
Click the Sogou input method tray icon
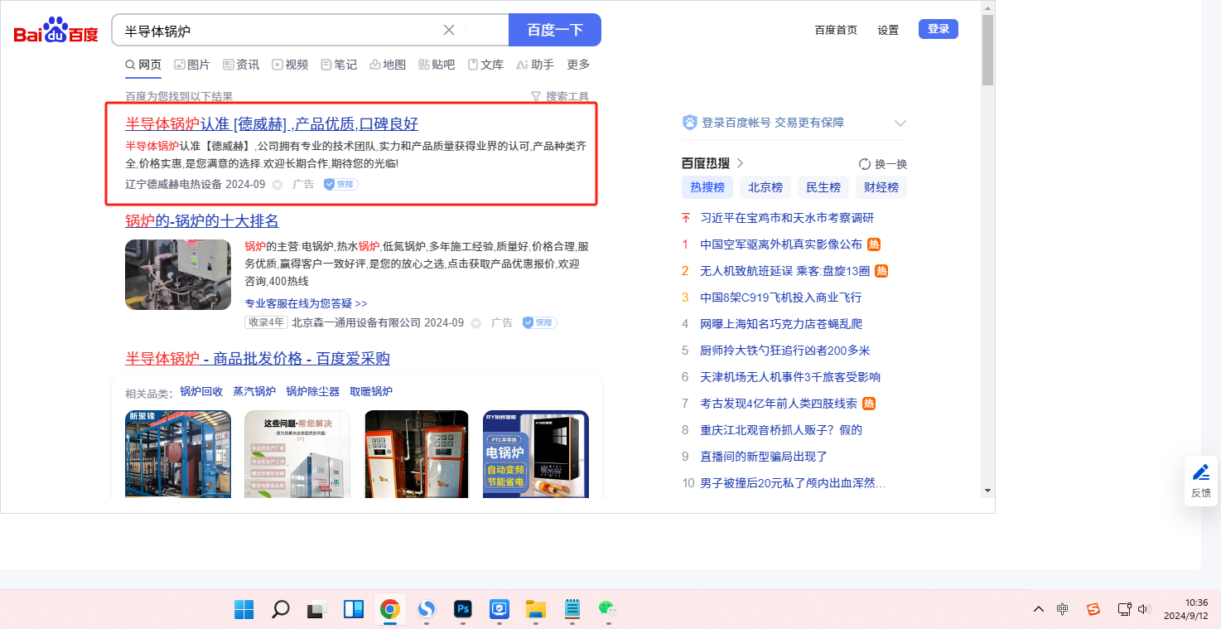[x=1093, y=609]
